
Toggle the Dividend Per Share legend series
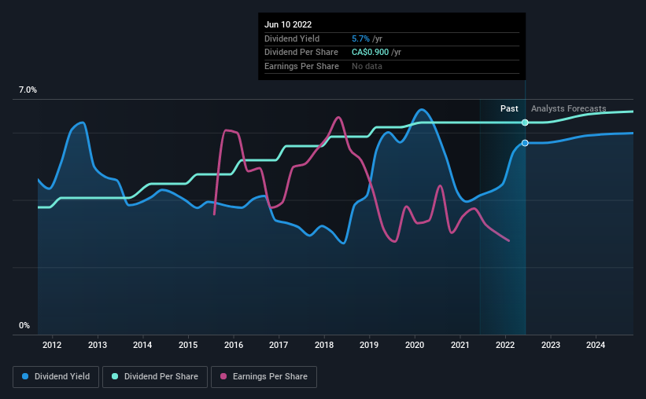[155, 377]
